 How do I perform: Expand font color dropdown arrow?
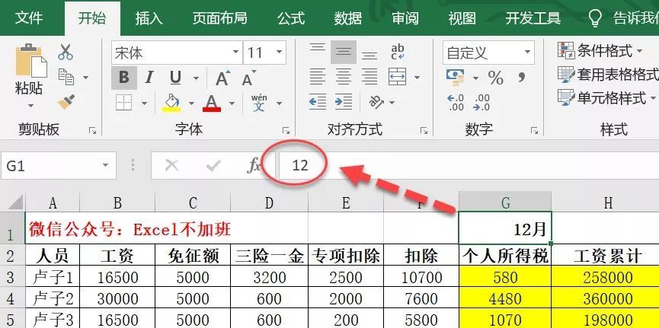[232, 103]
